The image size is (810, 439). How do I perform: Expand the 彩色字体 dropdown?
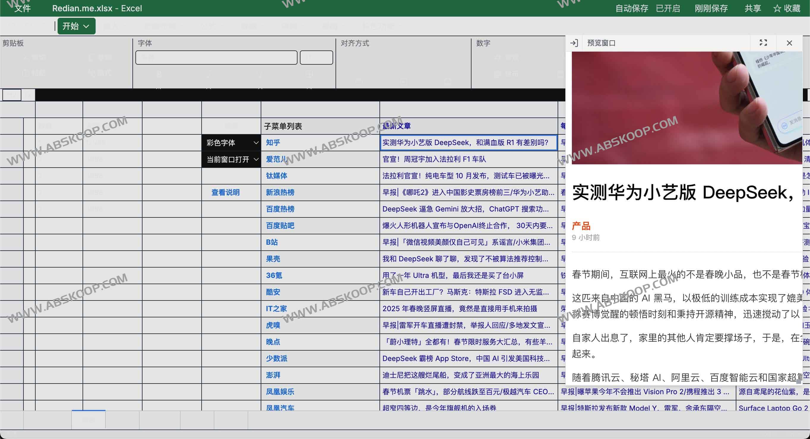point(231,143)
